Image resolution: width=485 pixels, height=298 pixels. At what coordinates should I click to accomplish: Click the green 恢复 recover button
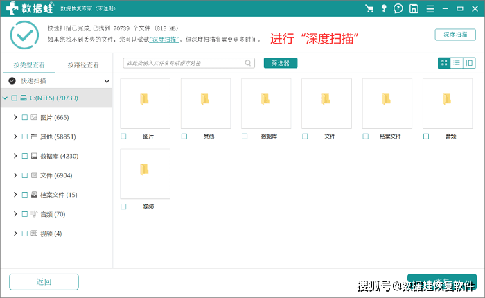pos(442,281)
